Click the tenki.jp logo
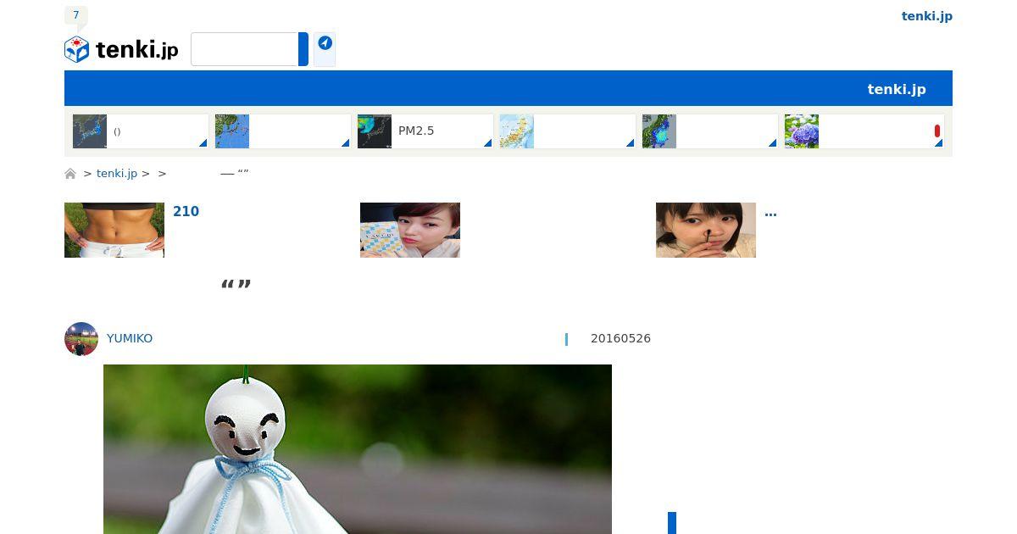Image resolution: width=1017 pixels, height=534 pixels. [x=121, y=50]
